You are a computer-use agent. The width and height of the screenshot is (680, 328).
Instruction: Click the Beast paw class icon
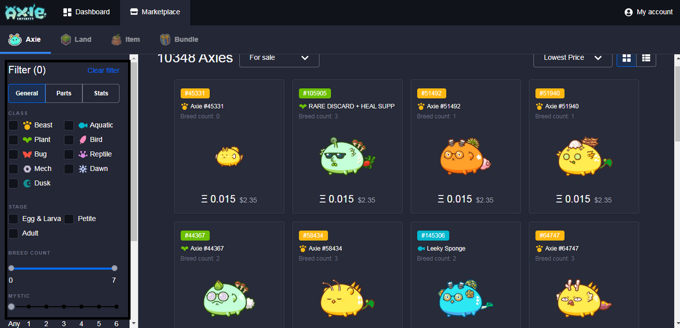click(x=27, y=125)
